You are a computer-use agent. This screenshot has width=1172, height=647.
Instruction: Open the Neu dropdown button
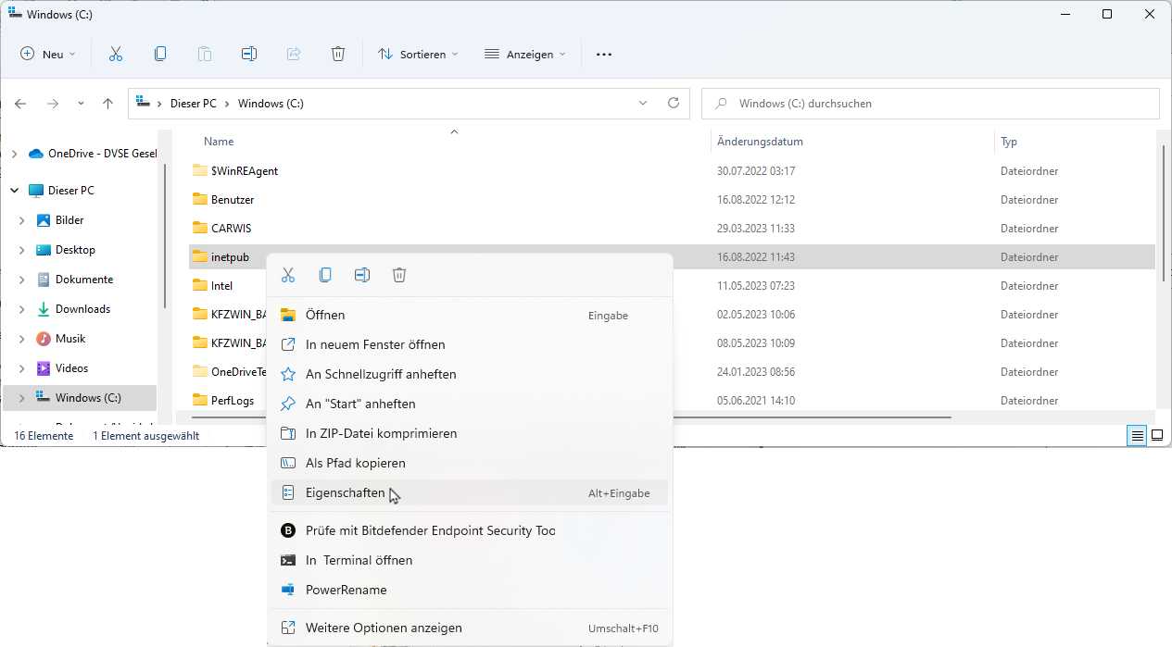coord(48,55)
